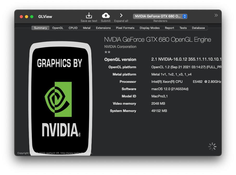This screenshot has height=175, width=236.
Task: Click the two-star rating under NVIDIA Corporation
Action: pos(107,52)
